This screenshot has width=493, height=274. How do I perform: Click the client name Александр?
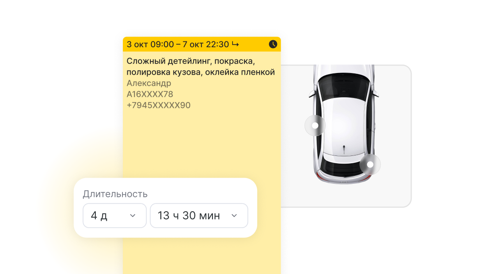(149, 83)
